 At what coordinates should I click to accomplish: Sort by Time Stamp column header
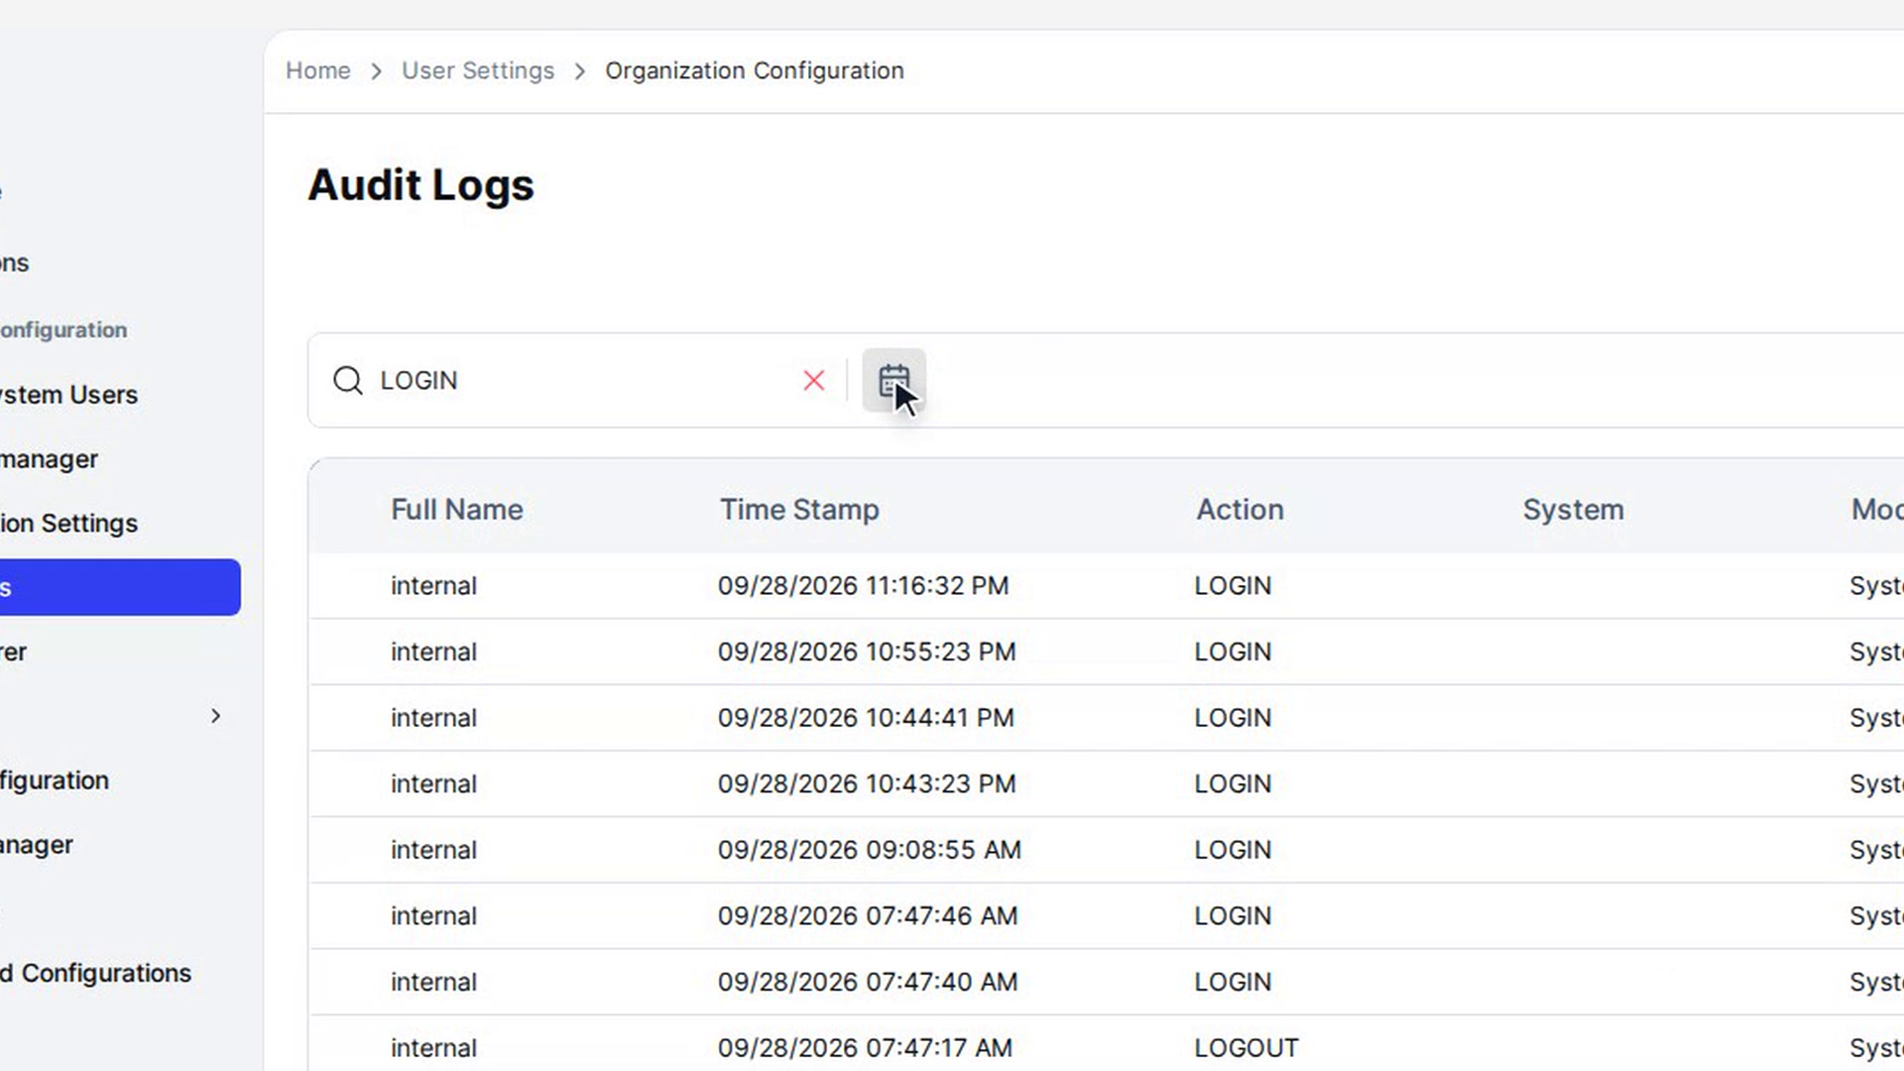coord(799,510)
